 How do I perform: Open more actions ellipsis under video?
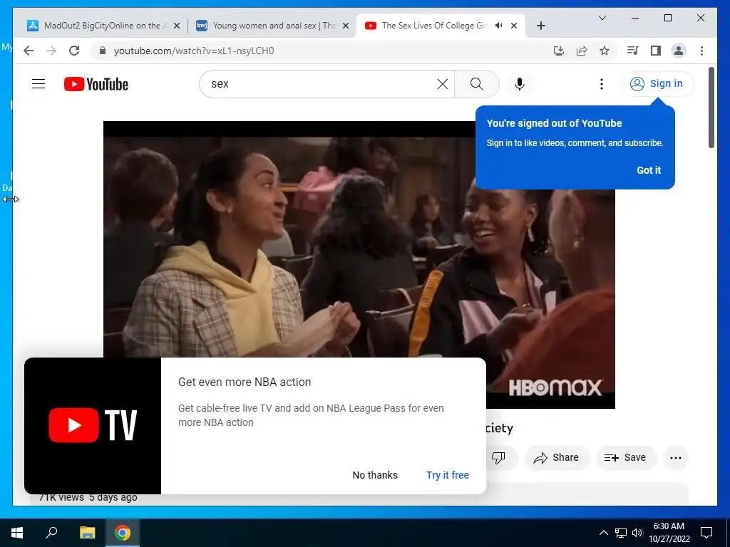pyautogui.click(x=676, y=458)
